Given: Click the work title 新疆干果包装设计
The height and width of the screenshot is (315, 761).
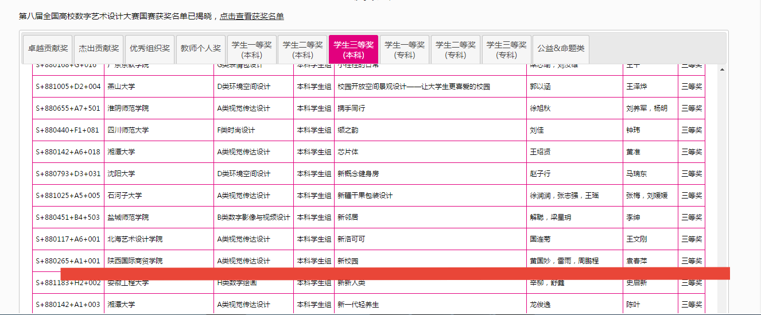Looking at the screenshot, I should (365, 196).
